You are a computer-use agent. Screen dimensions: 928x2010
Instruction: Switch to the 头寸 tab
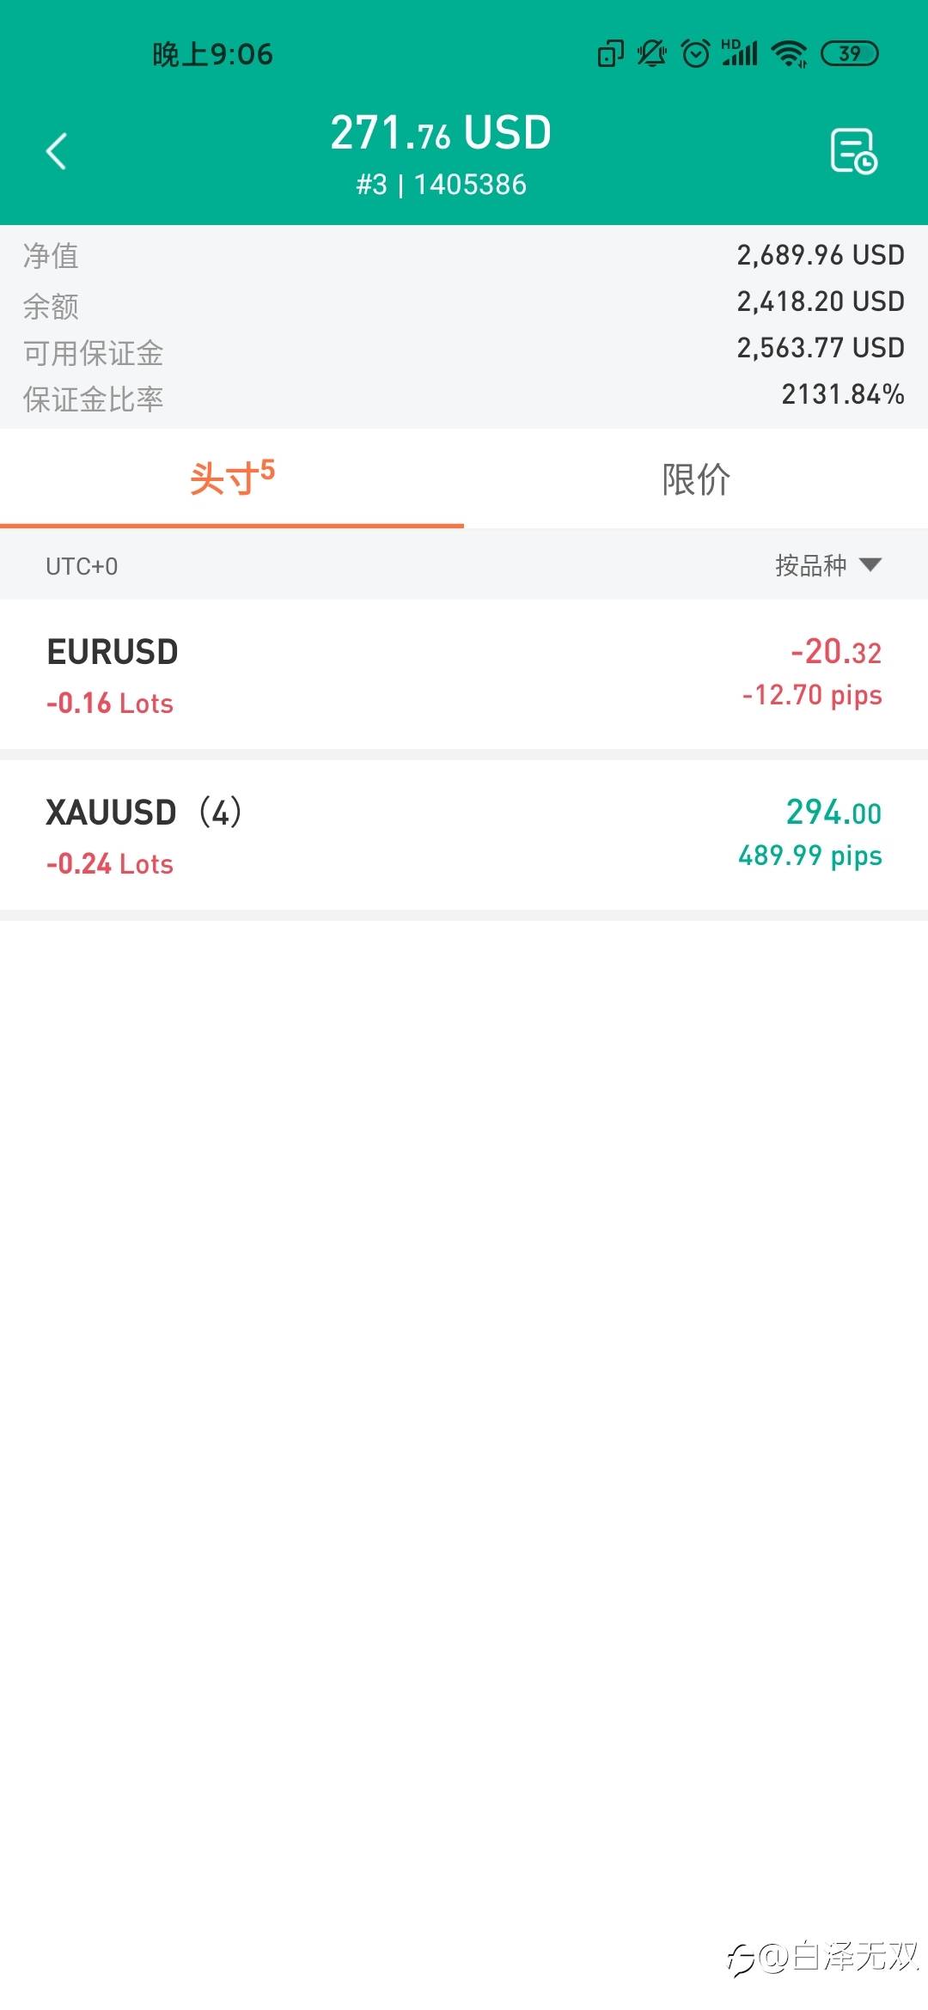232,478
